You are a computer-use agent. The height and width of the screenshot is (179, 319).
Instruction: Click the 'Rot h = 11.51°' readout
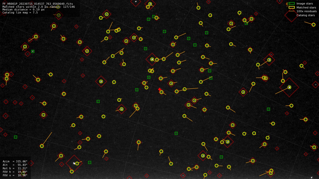click(x=15, y=168)
